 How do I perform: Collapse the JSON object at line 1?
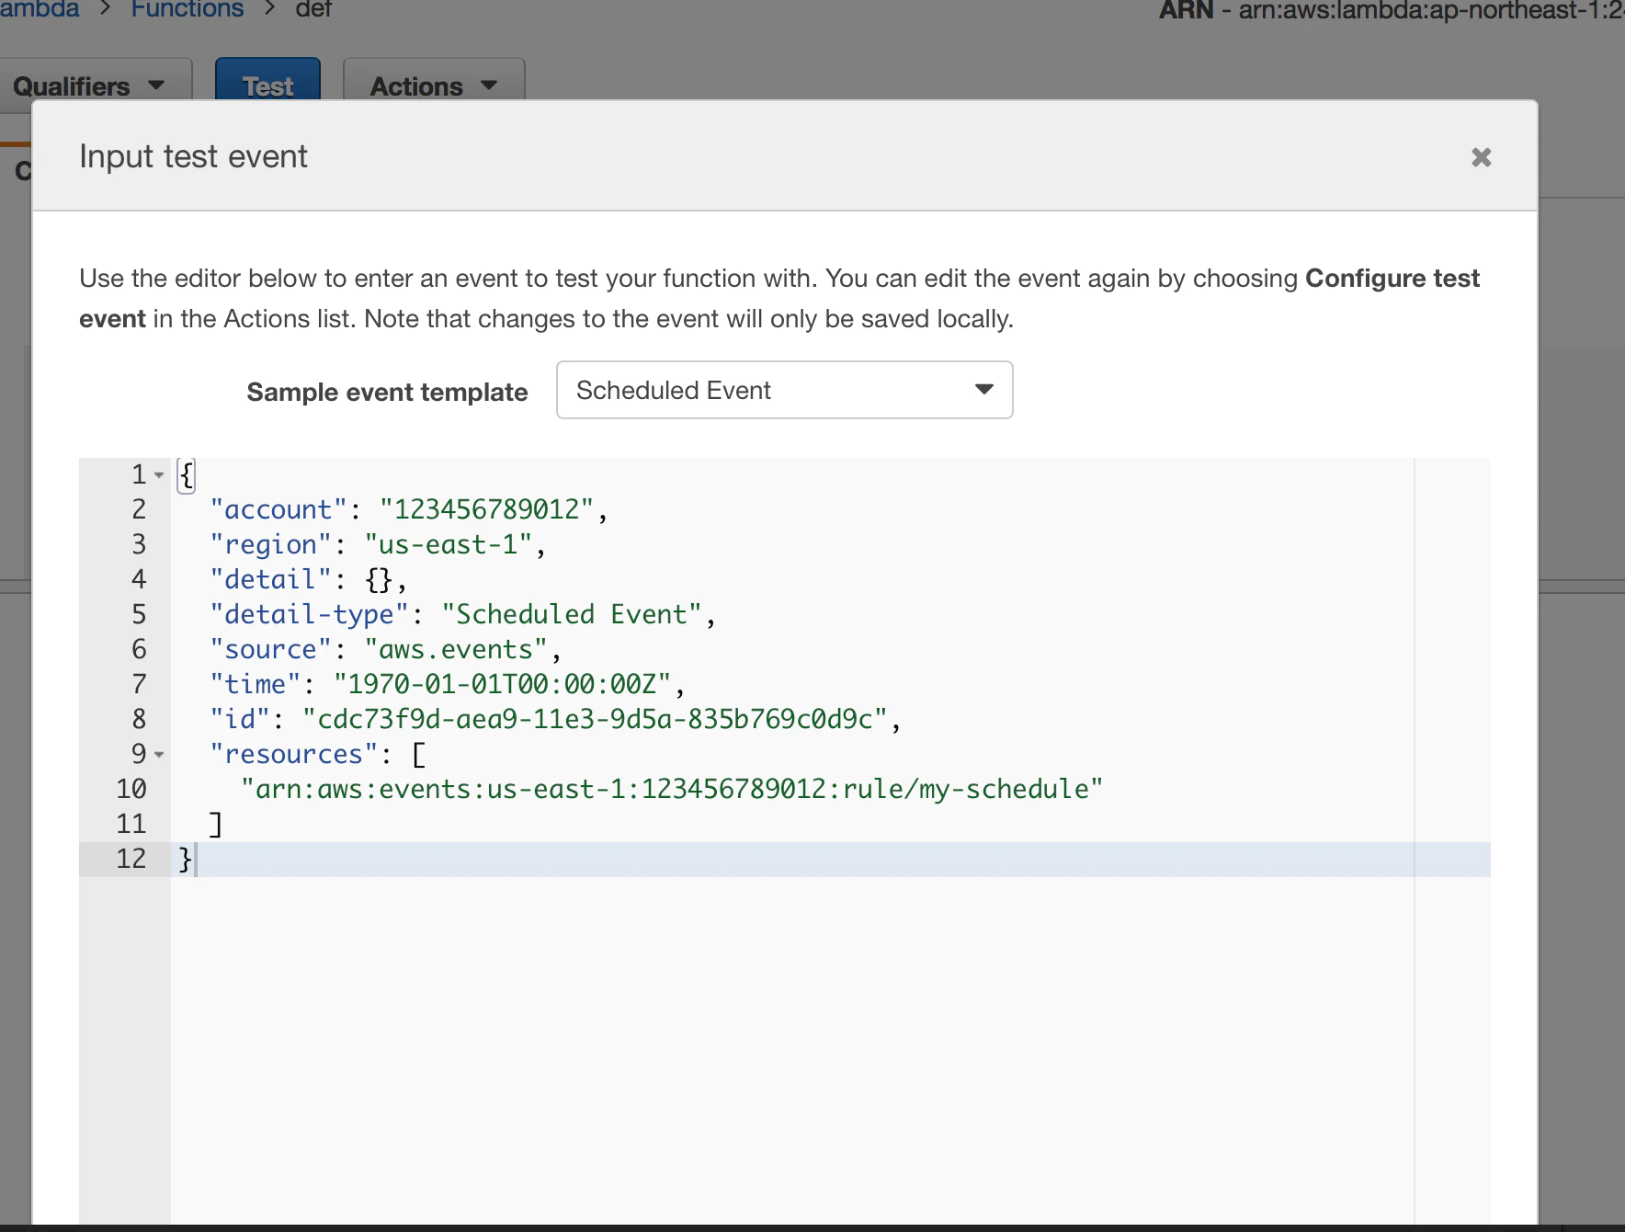(159, 475)
